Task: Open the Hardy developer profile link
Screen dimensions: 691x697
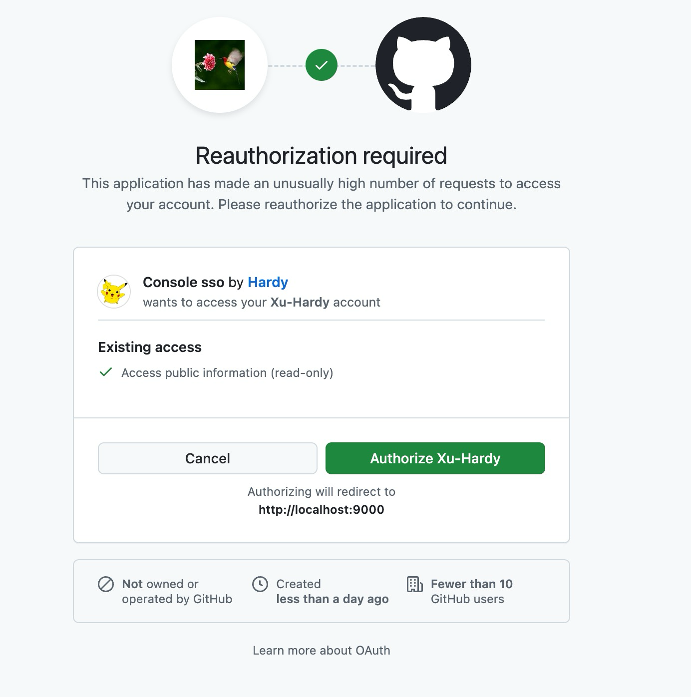Action: pyautogui.click(x=268, y=282)
